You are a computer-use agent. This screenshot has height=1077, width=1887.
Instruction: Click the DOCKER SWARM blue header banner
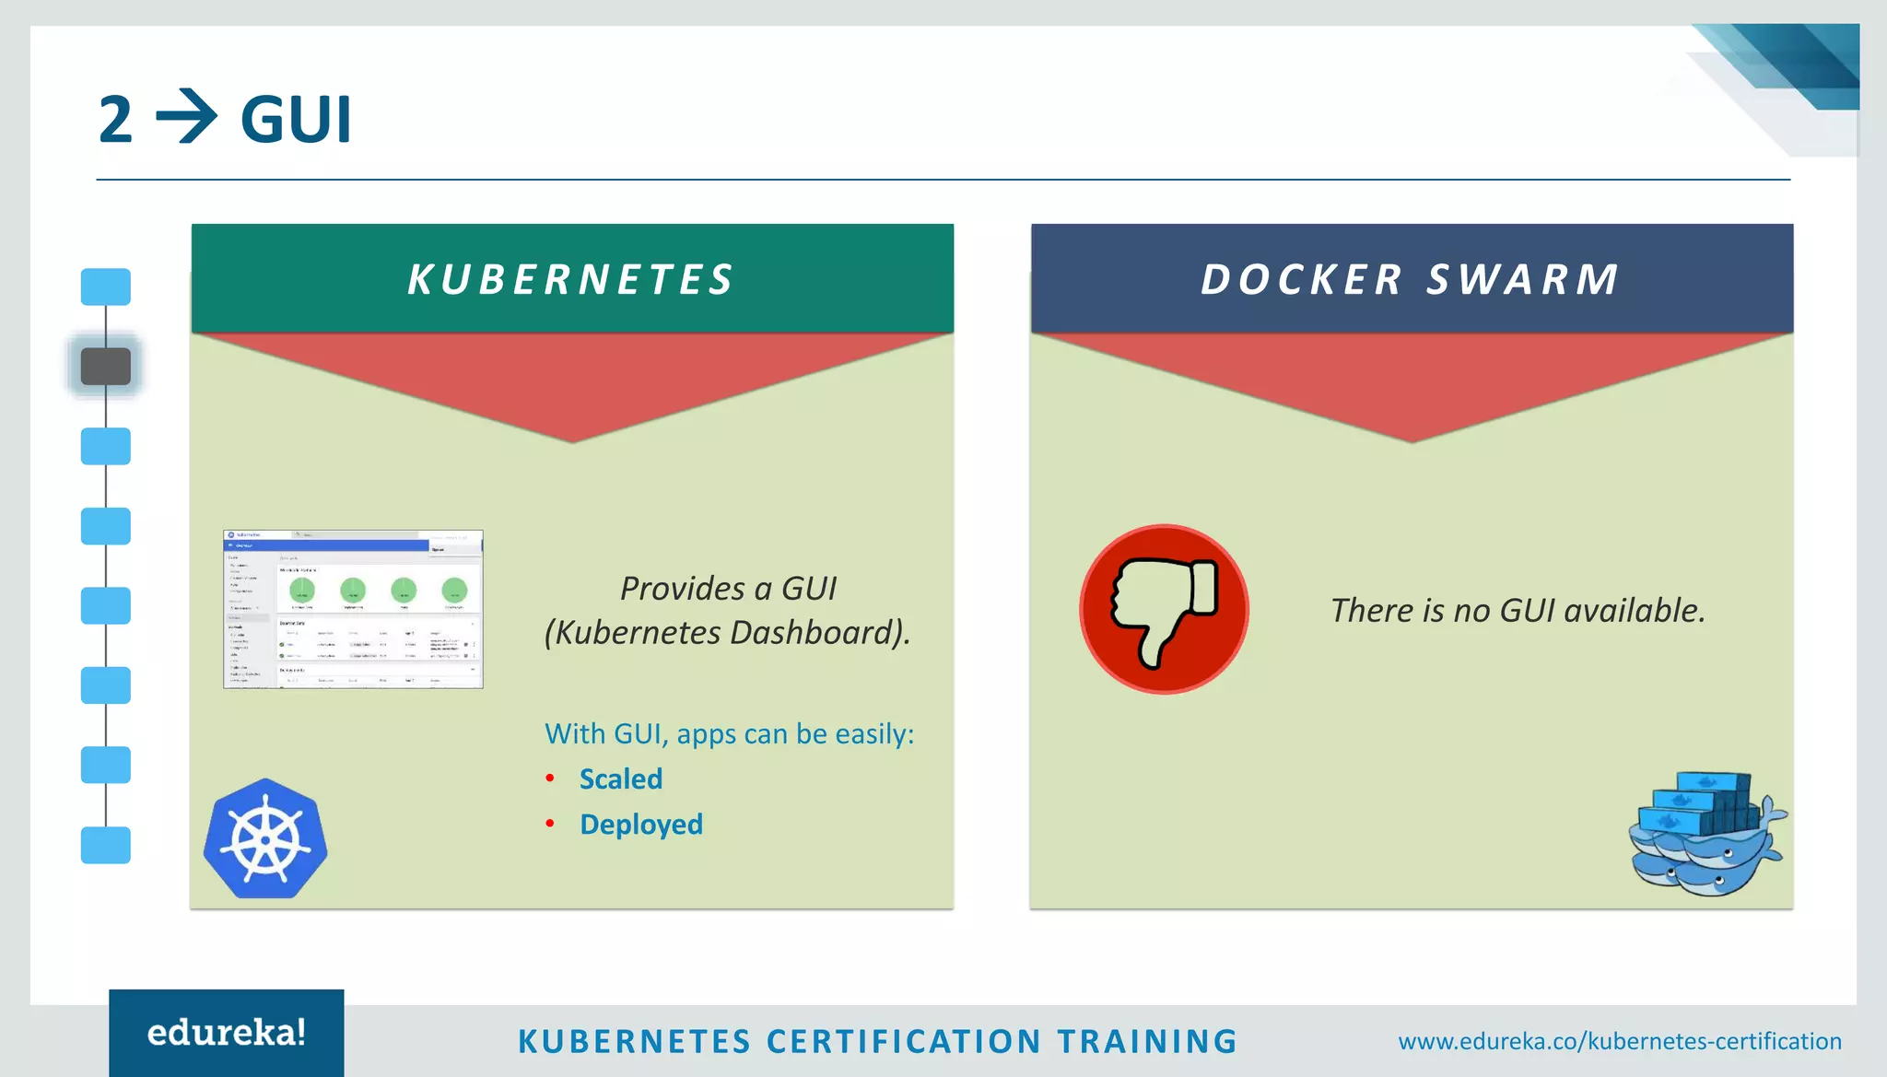point(1411,278)
